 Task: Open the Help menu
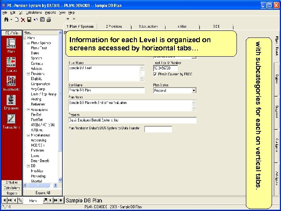[x=71, y=13]
